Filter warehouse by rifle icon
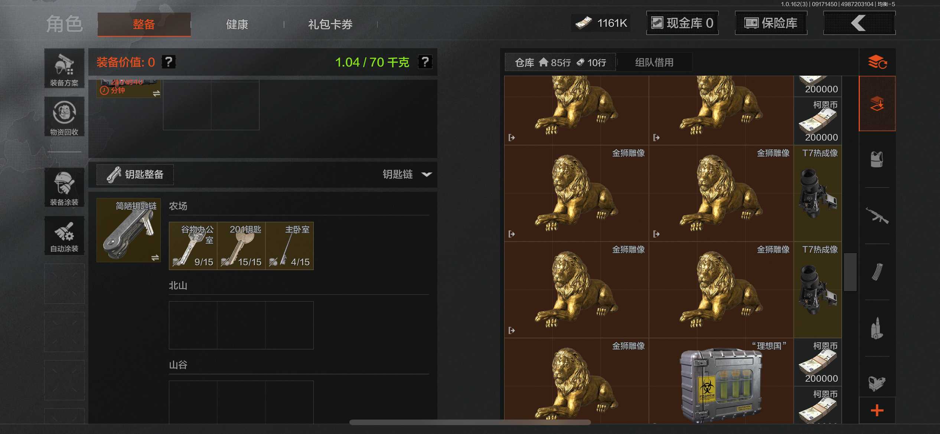940x434 pixels. click(x=877, y=216)
